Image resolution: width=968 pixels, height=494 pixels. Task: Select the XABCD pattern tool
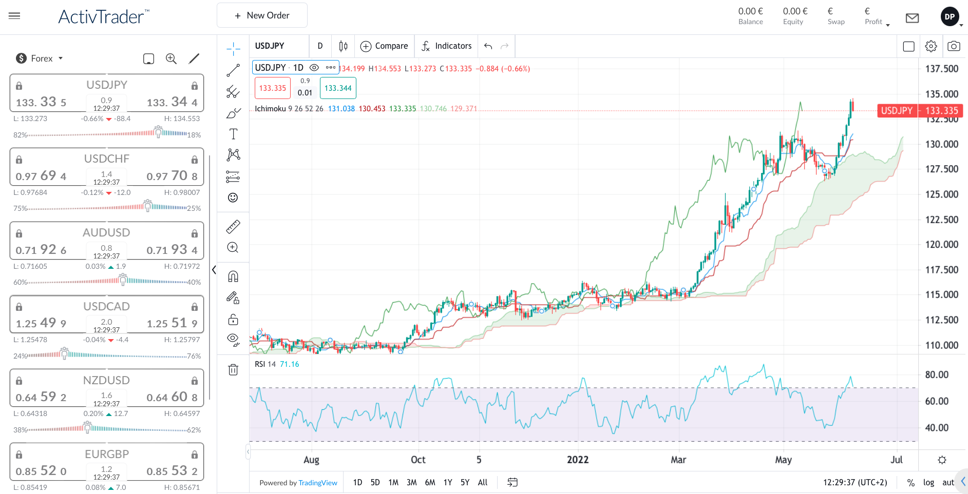point(233,155)
